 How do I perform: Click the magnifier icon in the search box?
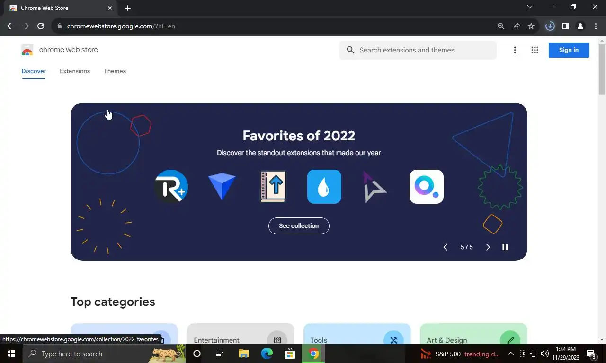[x=350, y=50]
